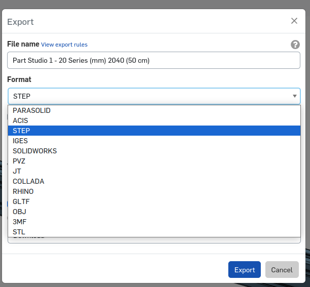
Task: Select the highlighted STEP option
Action: point(154,131)
